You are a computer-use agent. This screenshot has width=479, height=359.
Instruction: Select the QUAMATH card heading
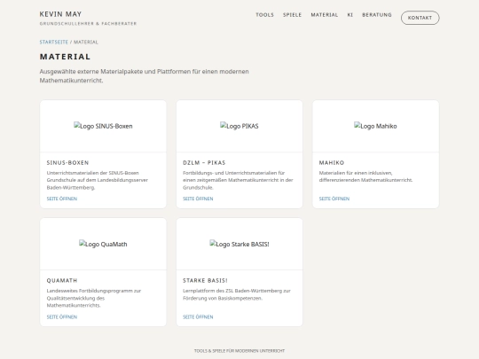(62, 280)
